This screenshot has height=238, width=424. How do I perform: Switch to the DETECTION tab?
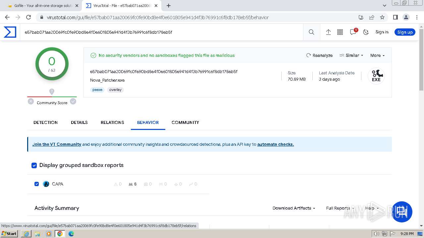pos(46,122)
